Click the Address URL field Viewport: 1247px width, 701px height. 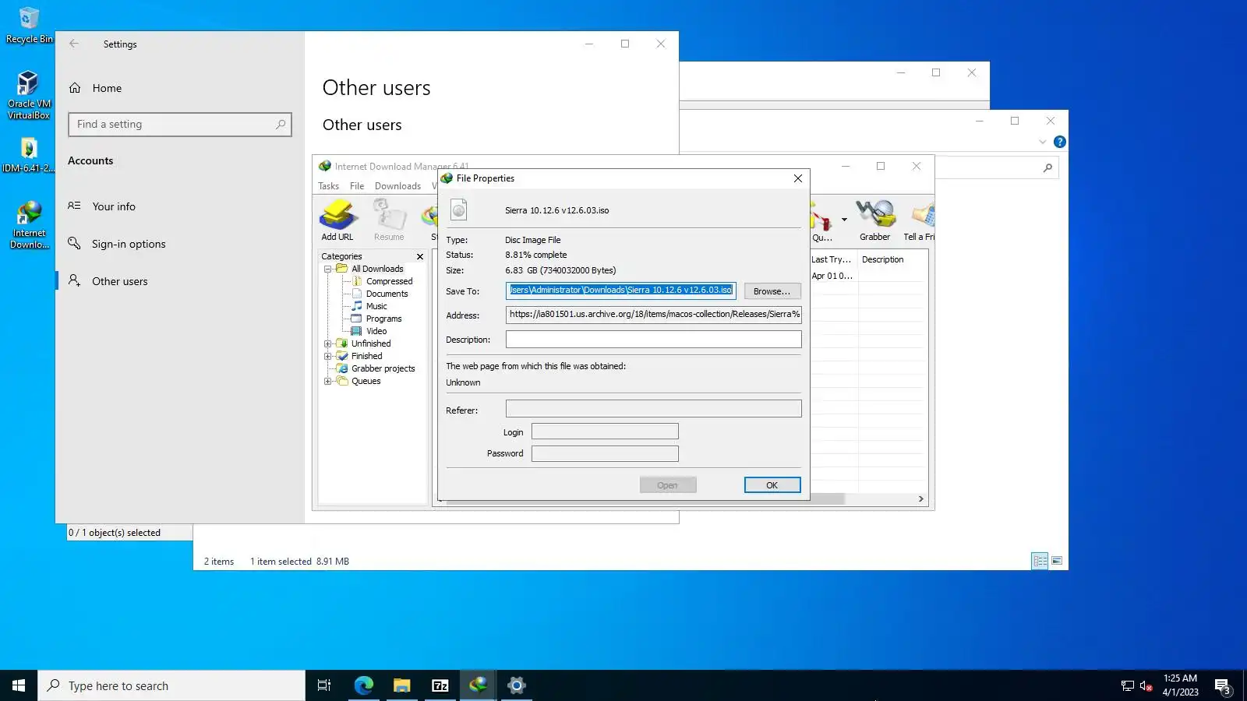pyautogui.click(x=653, y=315)
